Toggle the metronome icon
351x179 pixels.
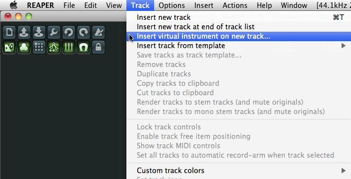click(98, 32)
